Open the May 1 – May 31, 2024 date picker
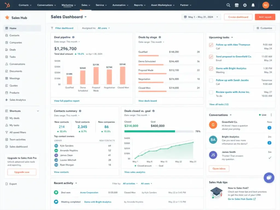The width and height of the screenshot is (280, 210). [201, 17]
